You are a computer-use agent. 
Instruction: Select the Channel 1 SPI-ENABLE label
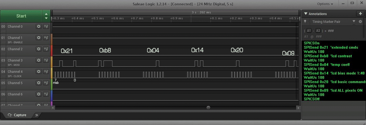pos(16,42)
